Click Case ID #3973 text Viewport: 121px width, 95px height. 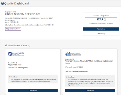(x=69, y=59)
